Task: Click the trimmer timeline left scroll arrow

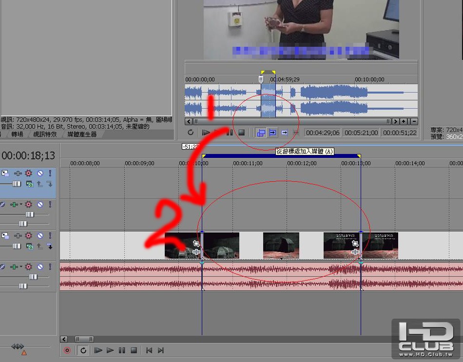Action: (189, 121)
